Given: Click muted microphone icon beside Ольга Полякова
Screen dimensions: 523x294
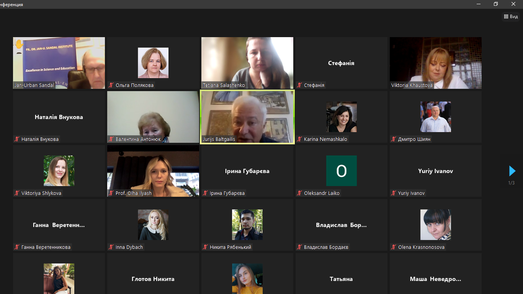Looking at the screenshot, I should pos(111,85).
